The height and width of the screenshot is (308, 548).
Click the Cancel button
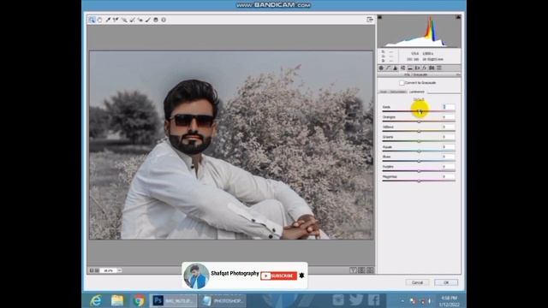pyautogui.click(x=417, y=282)
